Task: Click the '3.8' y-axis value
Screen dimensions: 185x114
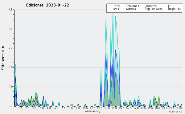Action: pyautogui.click(x=10, y=29)
